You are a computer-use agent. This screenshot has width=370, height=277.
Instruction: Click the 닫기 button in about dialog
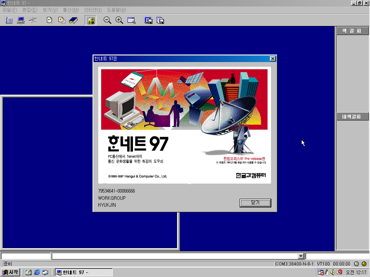(x=255, y=203)
